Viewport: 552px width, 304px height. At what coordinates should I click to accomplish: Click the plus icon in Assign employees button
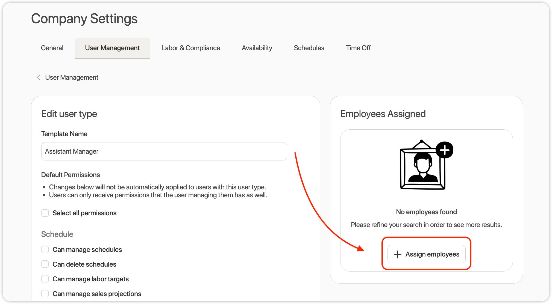pyautogui.click(x=397, y=254)
